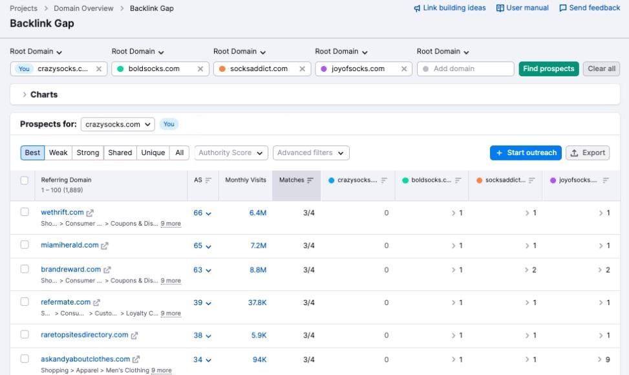This screenshot has width=629, height=375.
Task: Sort joyofsocks column using sort icon
Action: tap(606, 180)
